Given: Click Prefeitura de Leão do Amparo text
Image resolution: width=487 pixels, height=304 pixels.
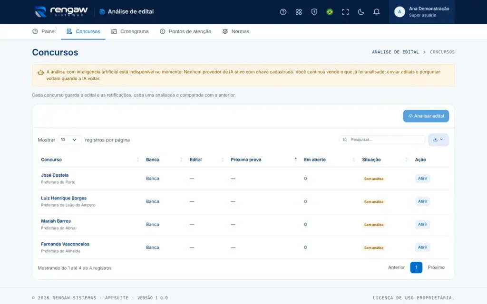Looking at the screenshot, I should coord(68,205).
